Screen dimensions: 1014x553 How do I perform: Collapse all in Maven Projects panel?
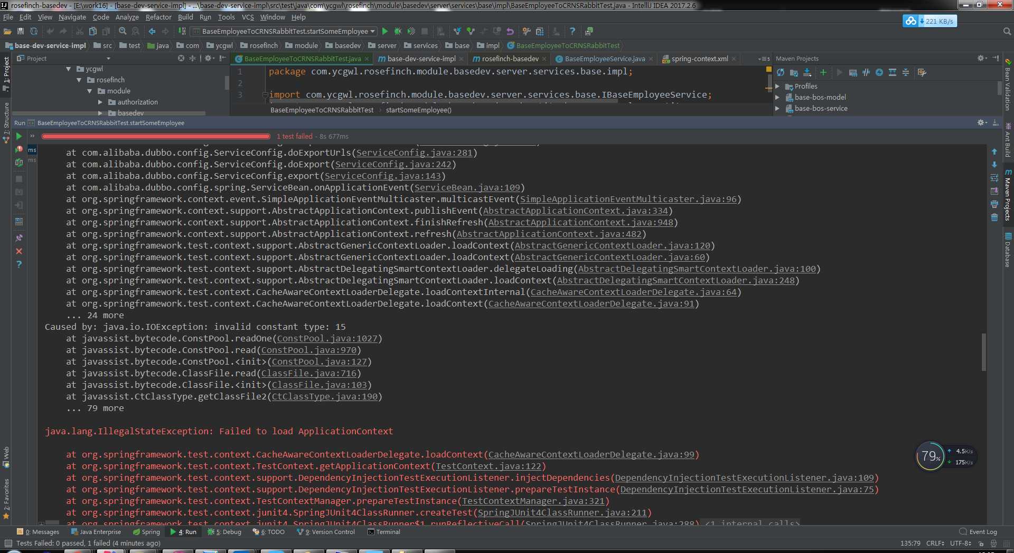(x=906, y=72)
